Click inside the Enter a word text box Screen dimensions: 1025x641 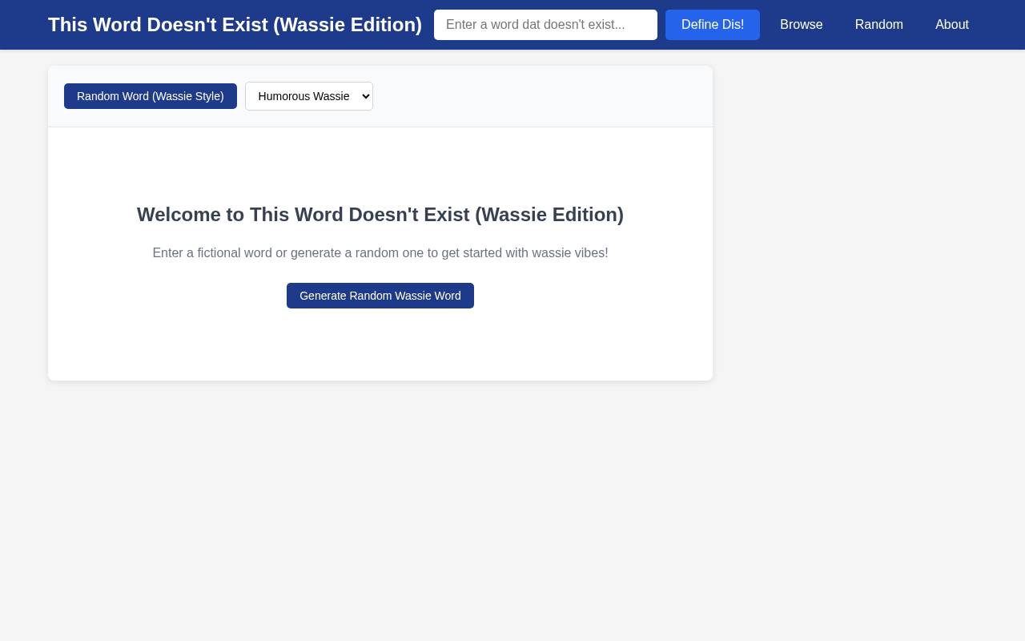click(x=545, y=24)
